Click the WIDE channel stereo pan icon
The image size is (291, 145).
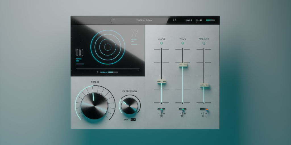[x=183, y=116]
